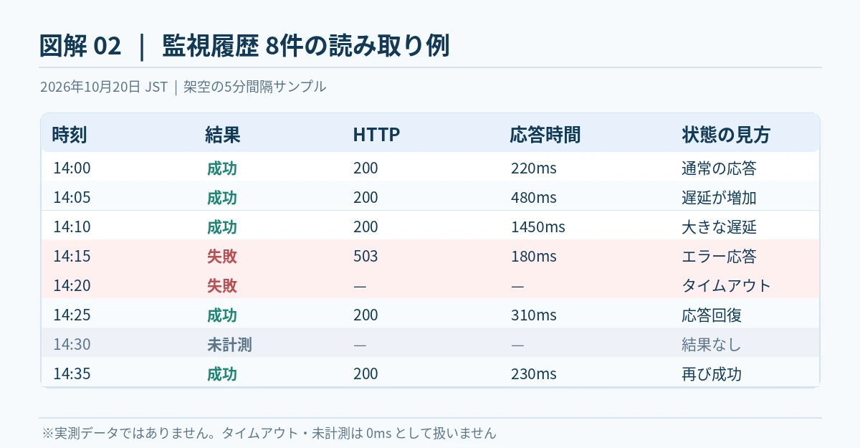
Task: Click the status '通常の応答'
Action: pyautogui.click(x=719, y=168)
